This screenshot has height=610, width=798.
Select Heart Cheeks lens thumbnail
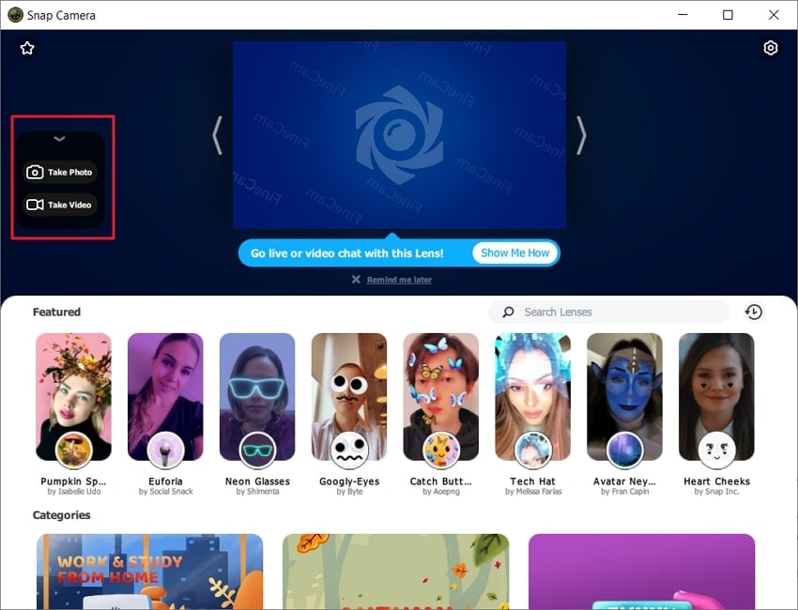(x=716, y=397)
